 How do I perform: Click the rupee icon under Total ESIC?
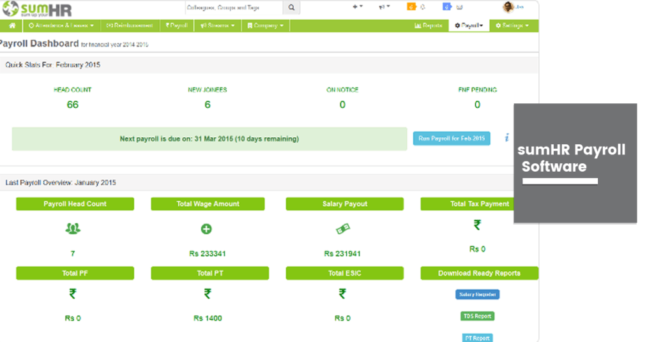click(x=342, y=294)
